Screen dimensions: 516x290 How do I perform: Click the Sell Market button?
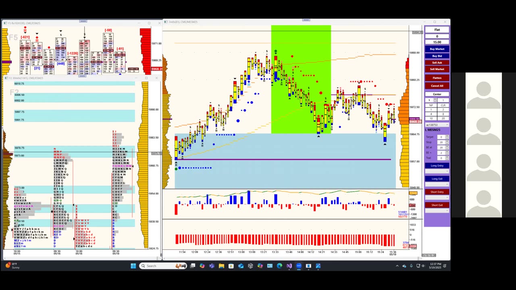point(437,69)
